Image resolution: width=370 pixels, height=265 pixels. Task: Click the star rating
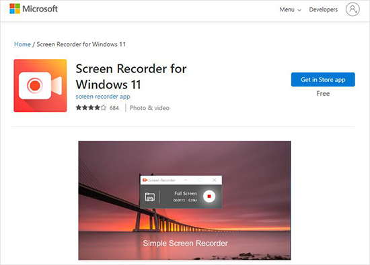click(91, 108)
